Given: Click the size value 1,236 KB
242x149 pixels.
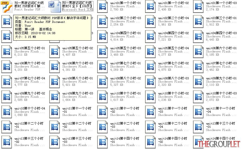Looking at the screenshot, I should pyautogui.click(x=165, y=100).
